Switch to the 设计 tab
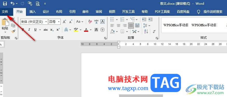This screenshot has width=227, height=97. tap(46, 12)
